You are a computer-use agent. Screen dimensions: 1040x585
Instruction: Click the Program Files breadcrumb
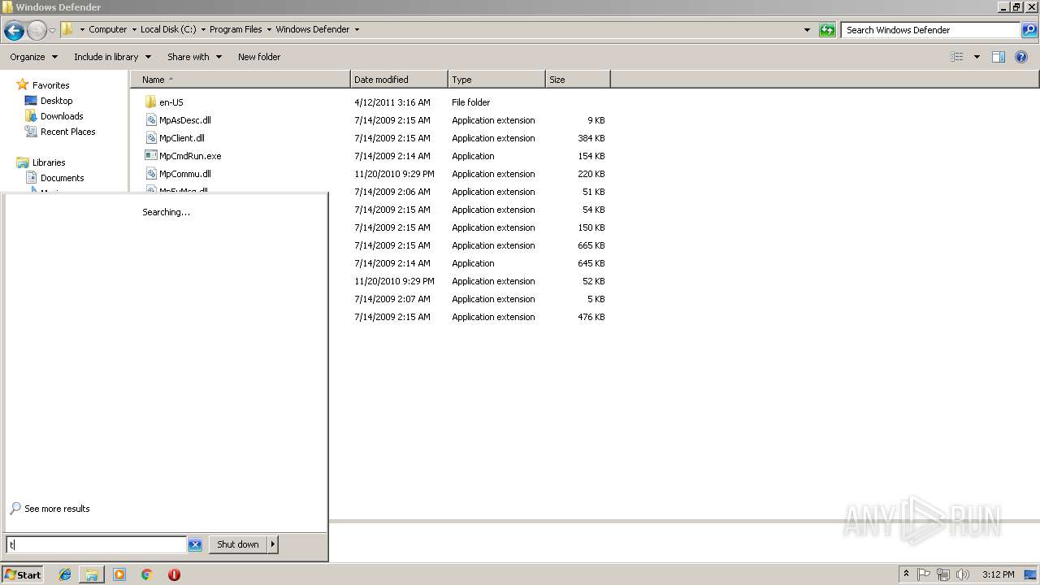click(236, 29)
